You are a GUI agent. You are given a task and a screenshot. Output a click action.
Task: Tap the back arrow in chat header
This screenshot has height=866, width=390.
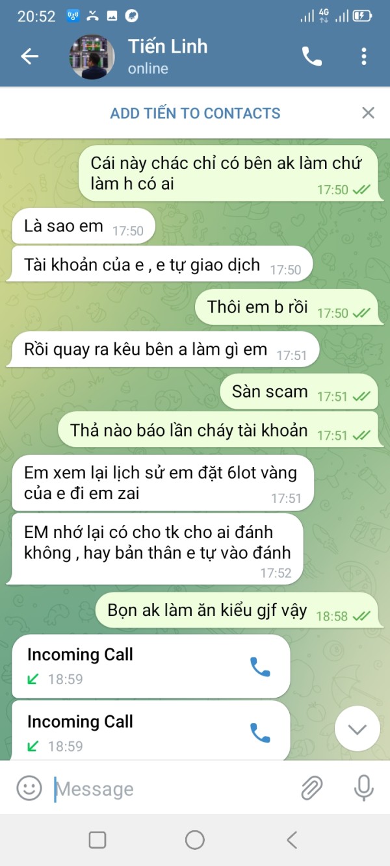[x=30, y=57]
